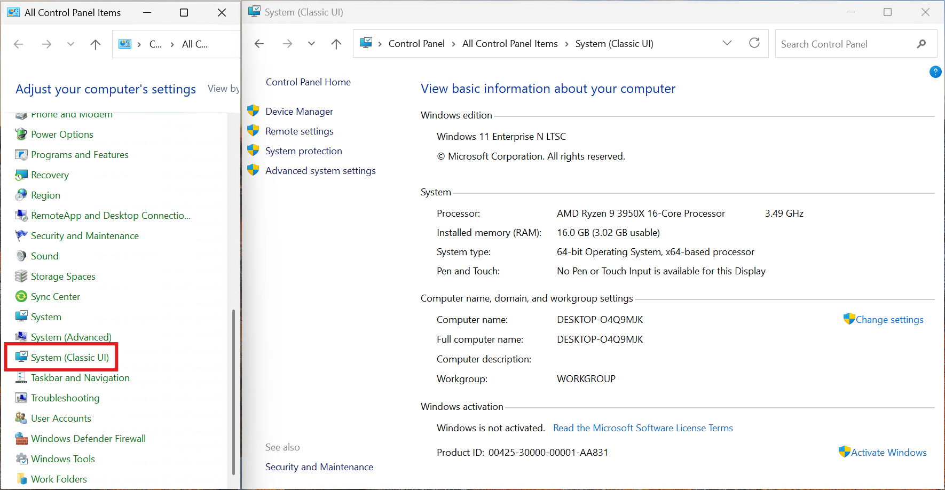Click the Product ID 00425-30000-00001-AA831 text

pyautogui.click(x=522, y=453)
